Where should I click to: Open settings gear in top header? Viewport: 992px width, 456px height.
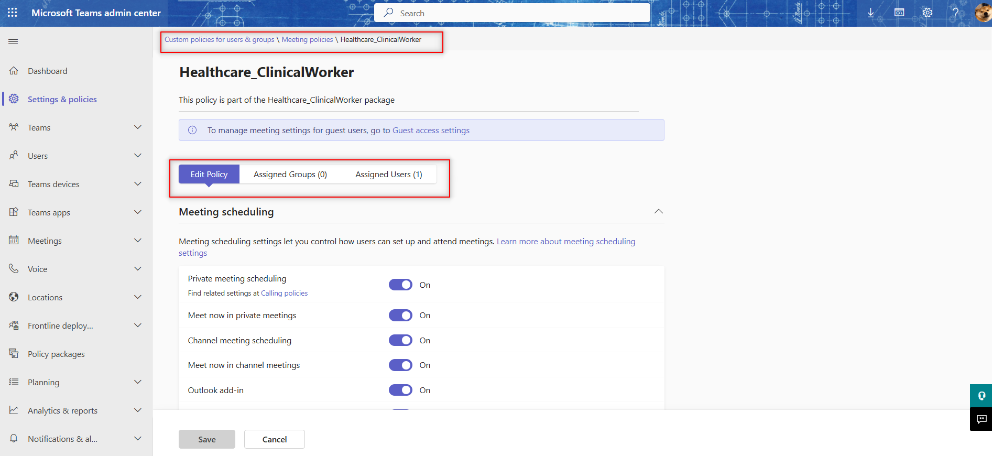(x=928, y=13)
